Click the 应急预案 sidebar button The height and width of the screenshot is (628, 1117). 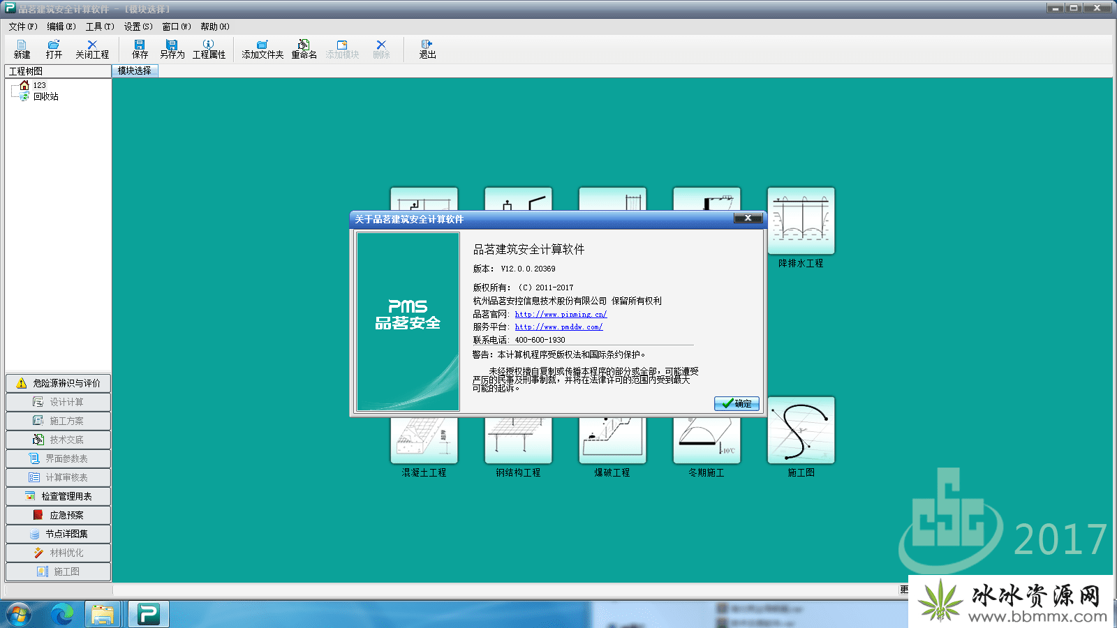(x=58, y=515)
